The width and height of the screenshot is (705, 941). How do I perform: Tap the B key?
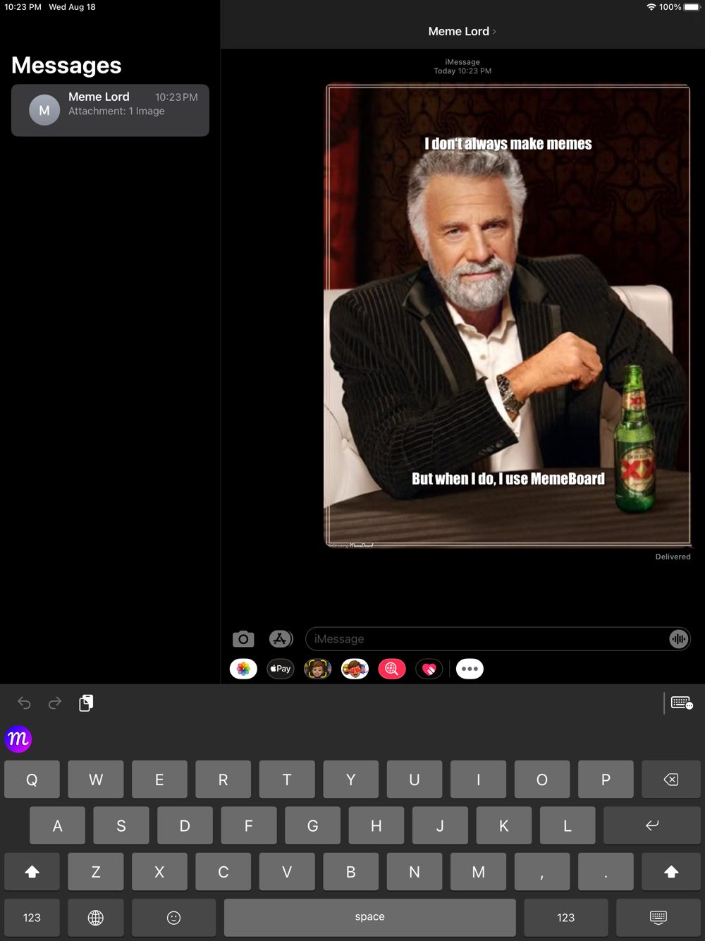tap(350, 872)
